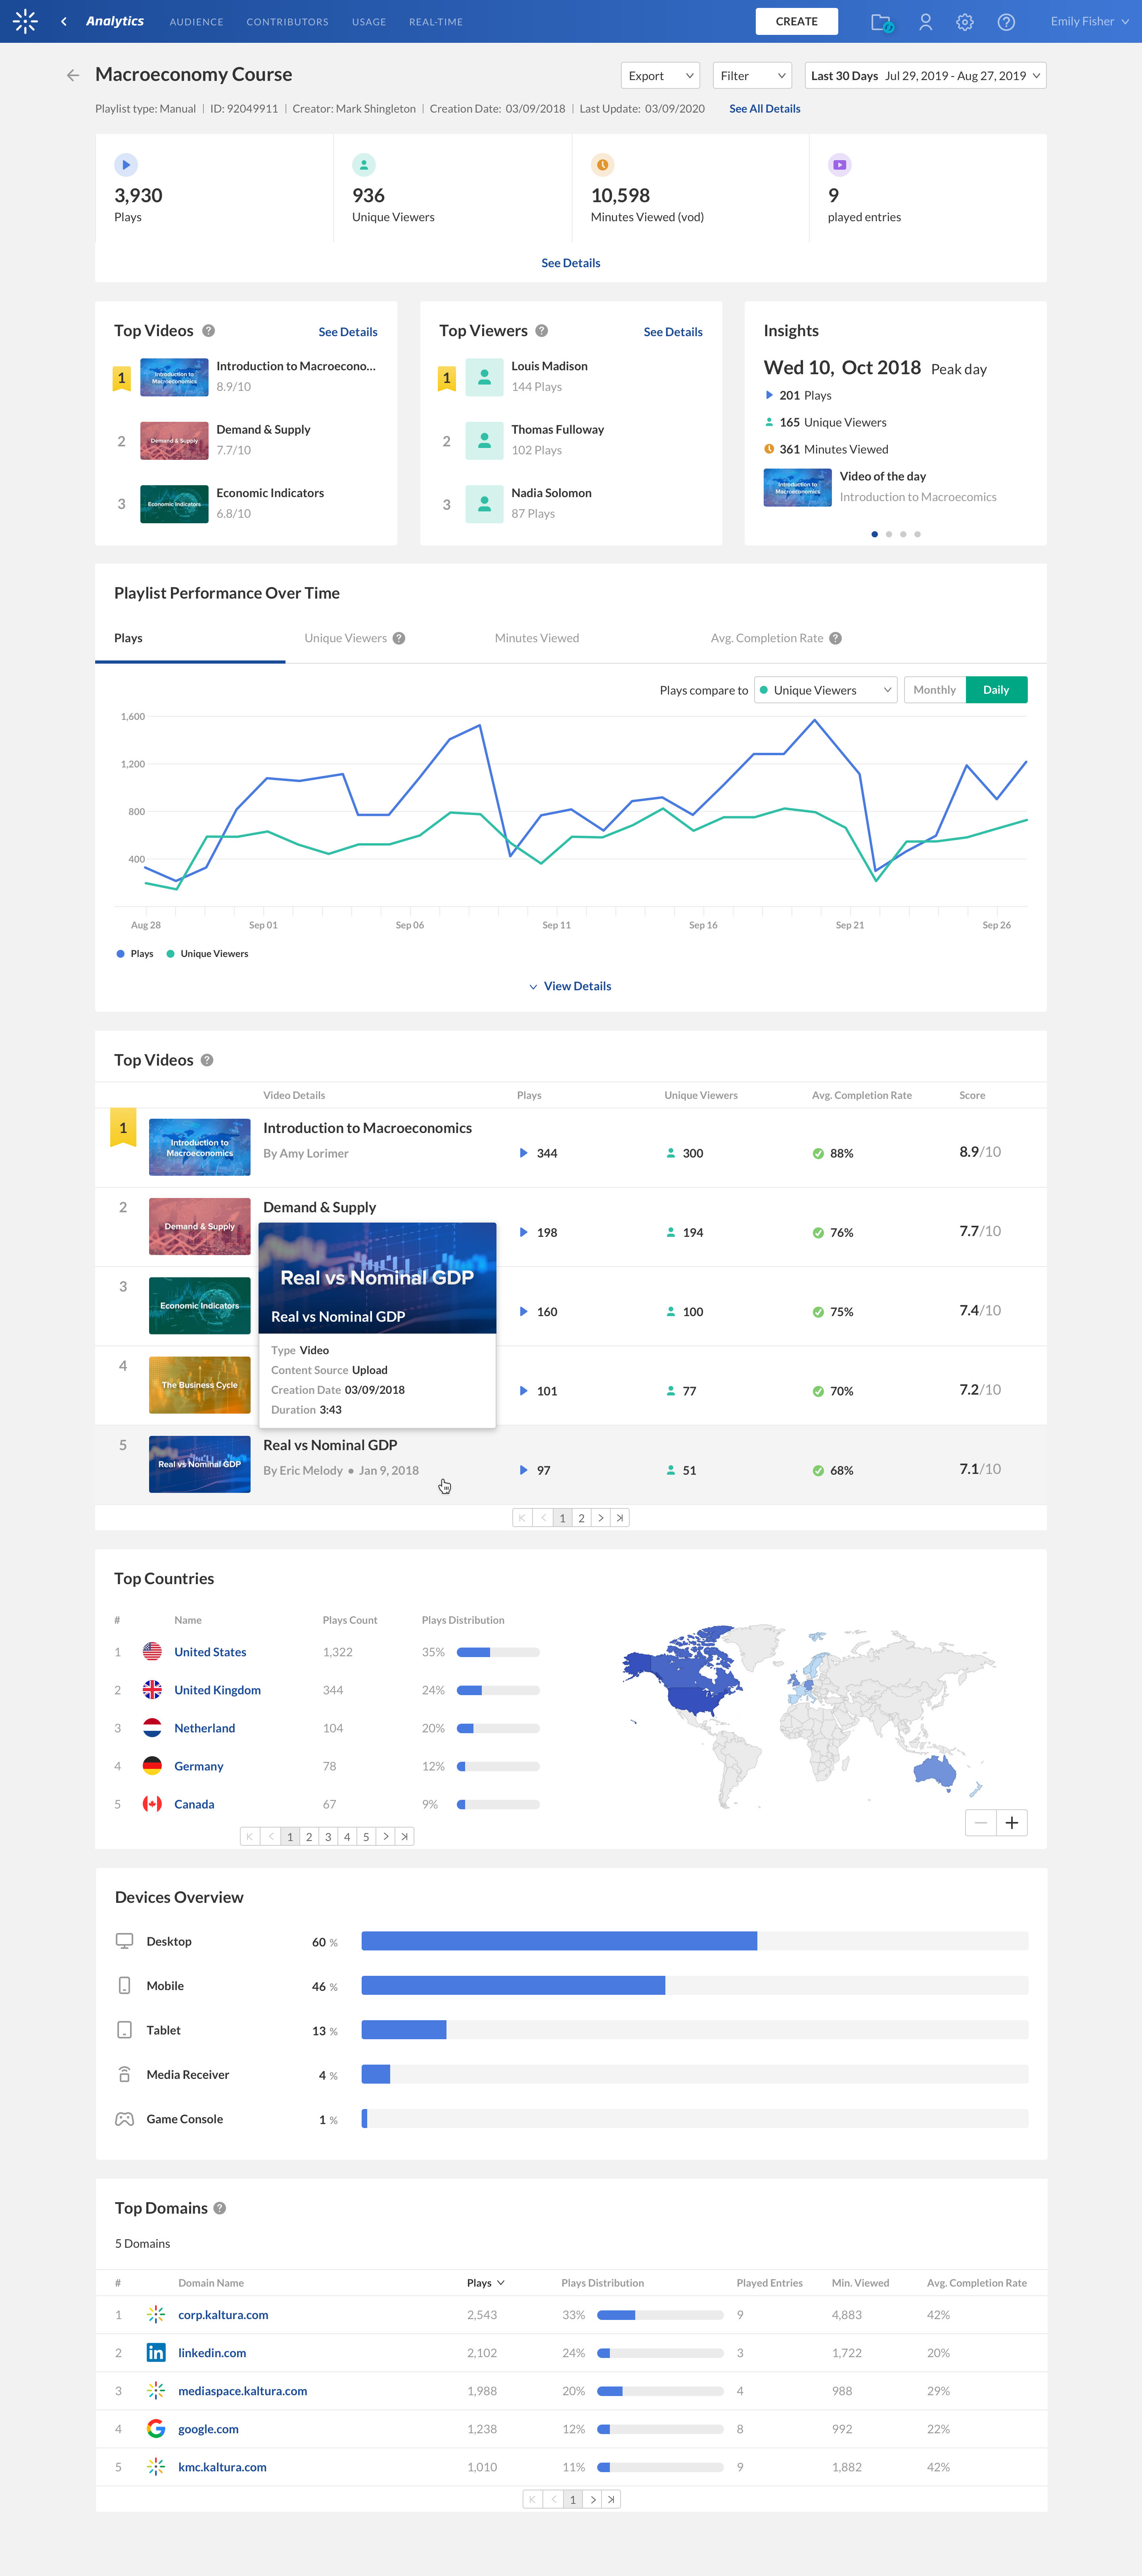Switch to Minutes Viewed tab
Viewport: 1142px width, 2576px height.
point(536,638)
